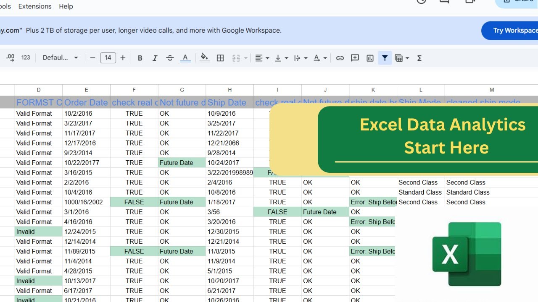Click the merge cells icon

pos(236,58)
